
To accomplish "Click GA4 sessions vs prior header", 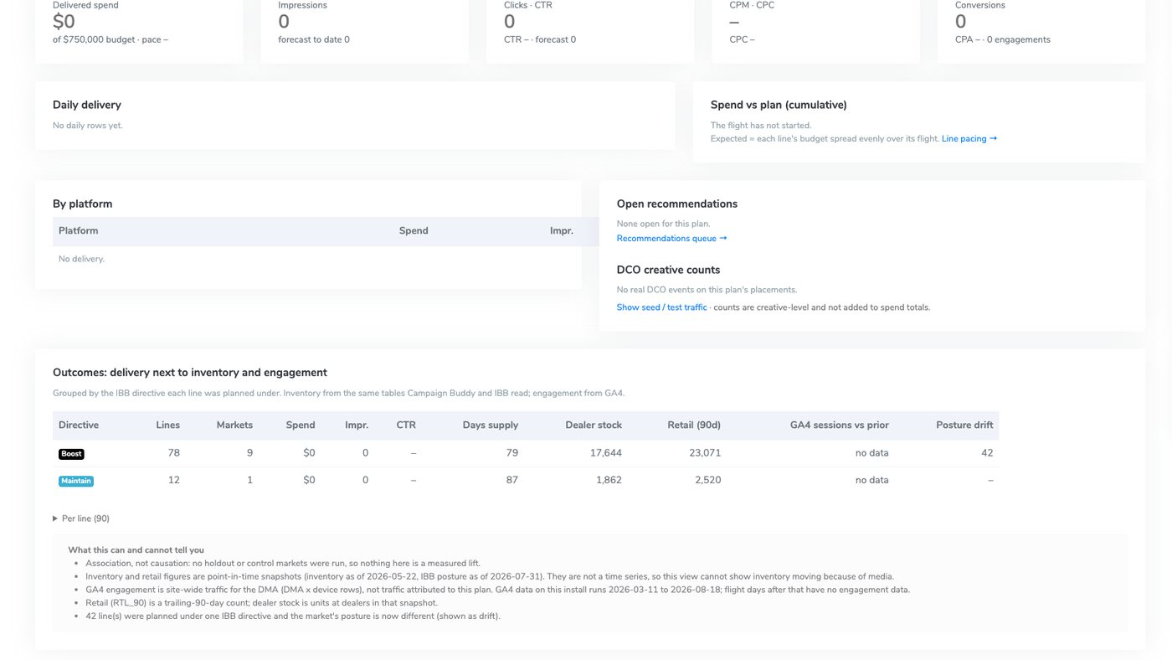I will [x=840, y=425].
